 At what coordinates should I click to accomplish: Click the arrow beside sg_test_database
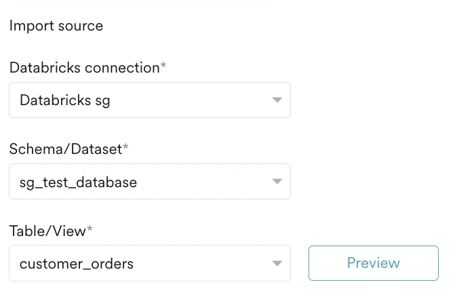point(277,182)
